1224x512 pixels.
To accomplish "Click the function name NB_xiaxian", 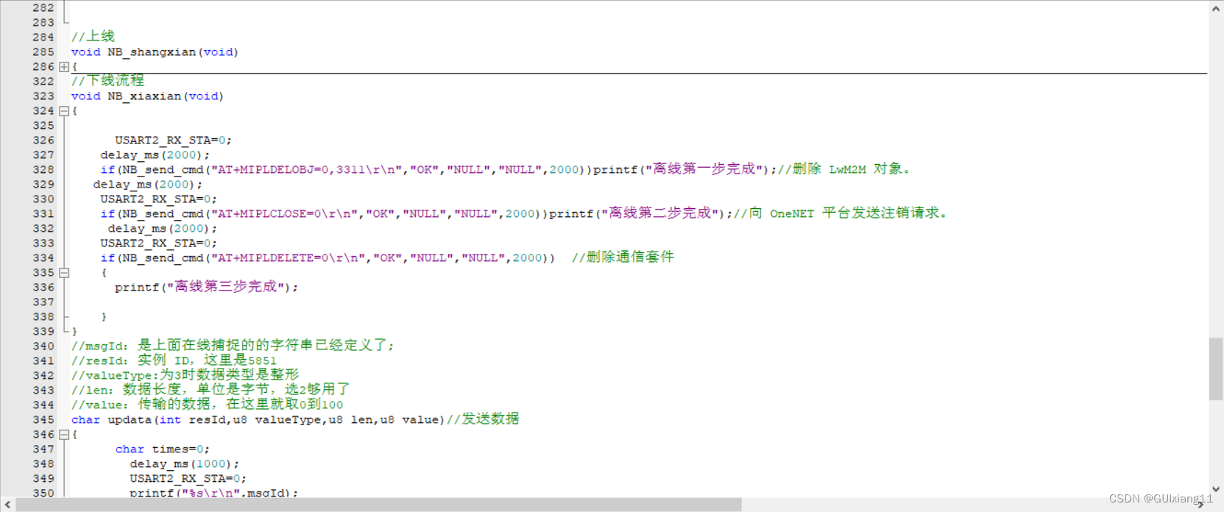I will (x=144, y=96).
